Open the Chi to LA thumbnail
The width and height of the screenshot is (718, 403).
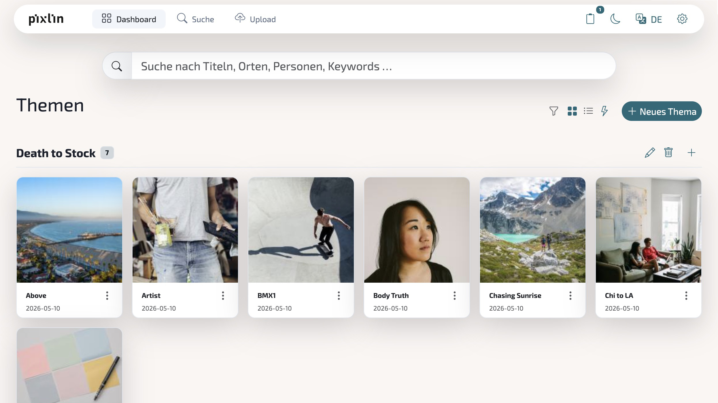tap(649, 230)
